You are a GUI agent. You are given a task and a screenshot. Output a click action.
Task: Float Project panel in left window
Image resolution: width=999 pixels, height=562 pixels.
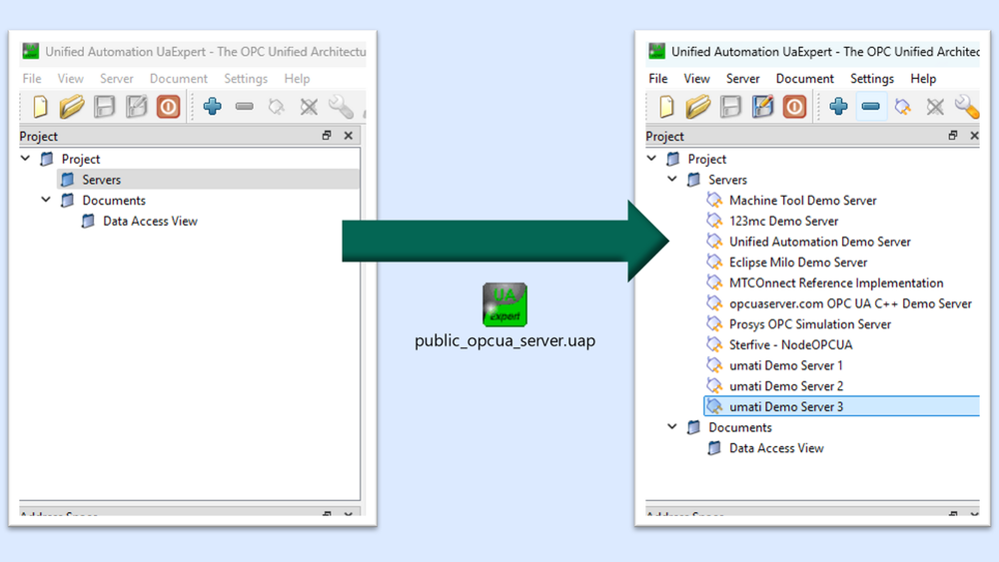(x=327, y=135)
